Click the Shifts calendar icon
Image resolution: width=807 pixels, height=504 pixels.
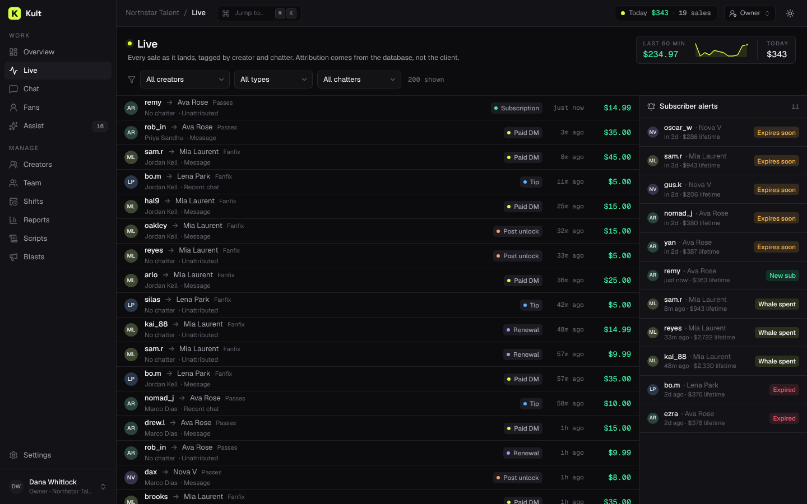coord(13,202)
